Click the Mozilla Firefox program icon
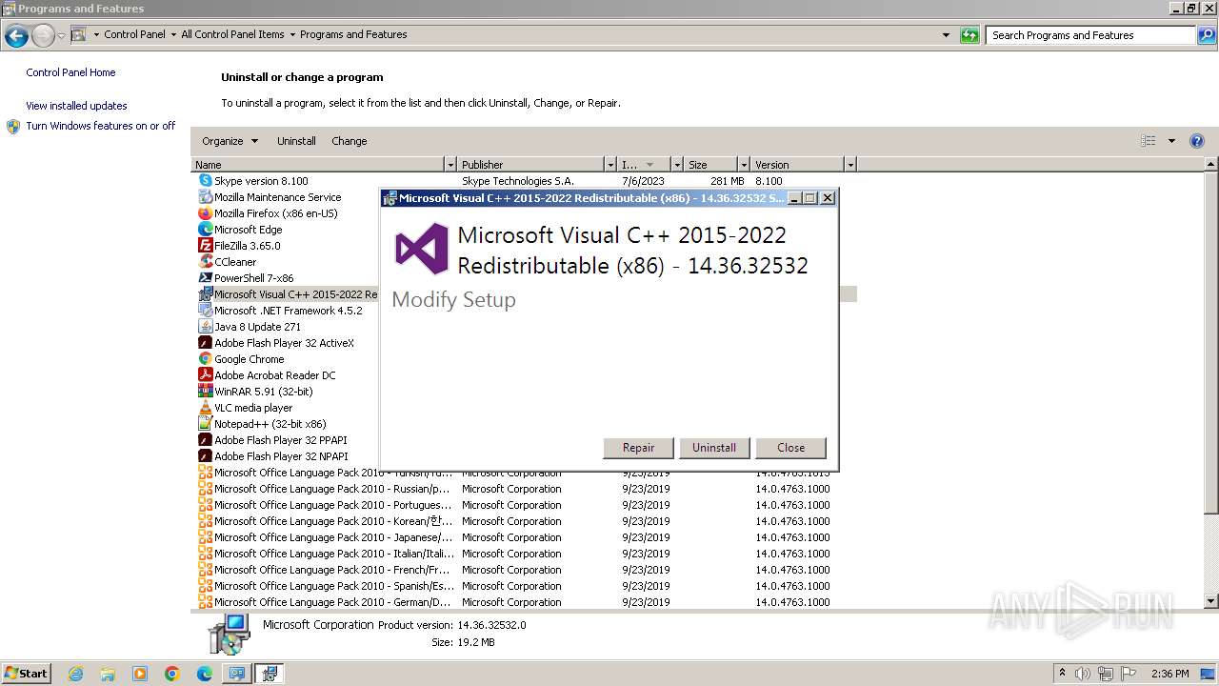 click(x=205, y=212)
